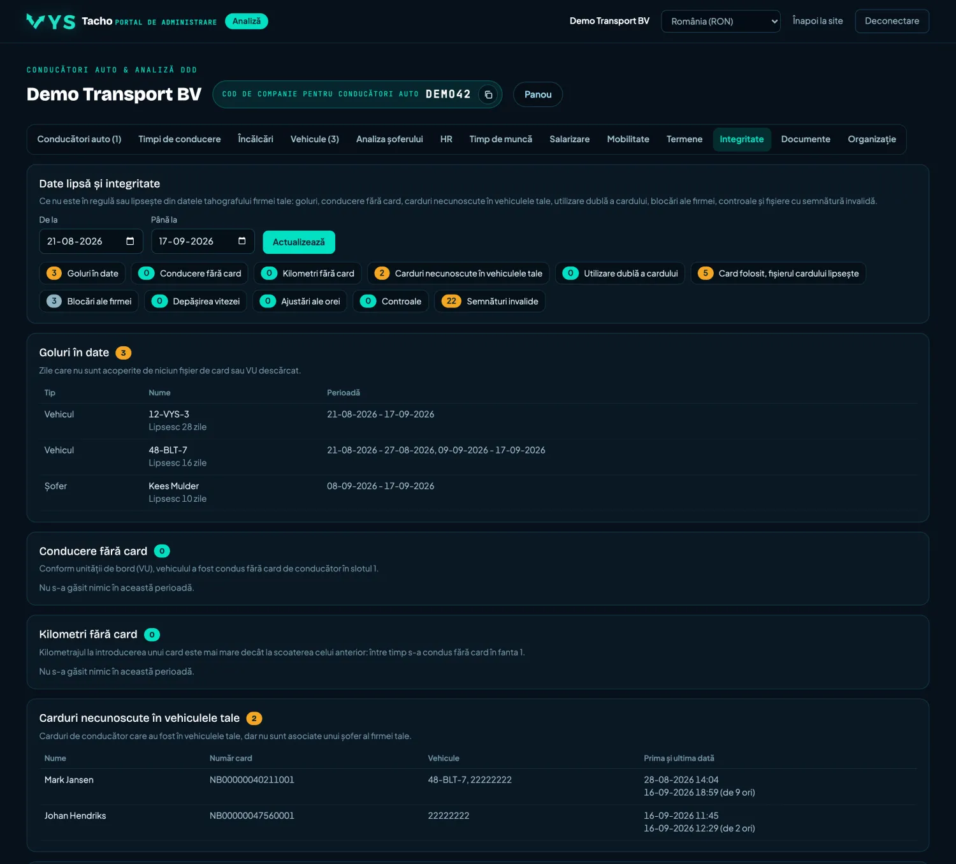956x864 pixels.
Task: Select the 'Blocări ale firmei' chip
Action: 89,302
